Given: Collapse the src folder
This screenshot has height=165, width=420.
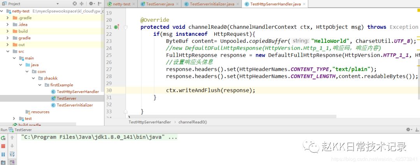Looking at the screenshot, I should coord(8,51).
